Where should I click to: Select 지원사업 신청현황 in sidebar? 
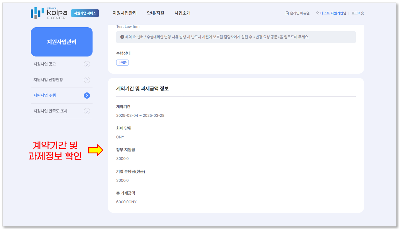point(48,80)
